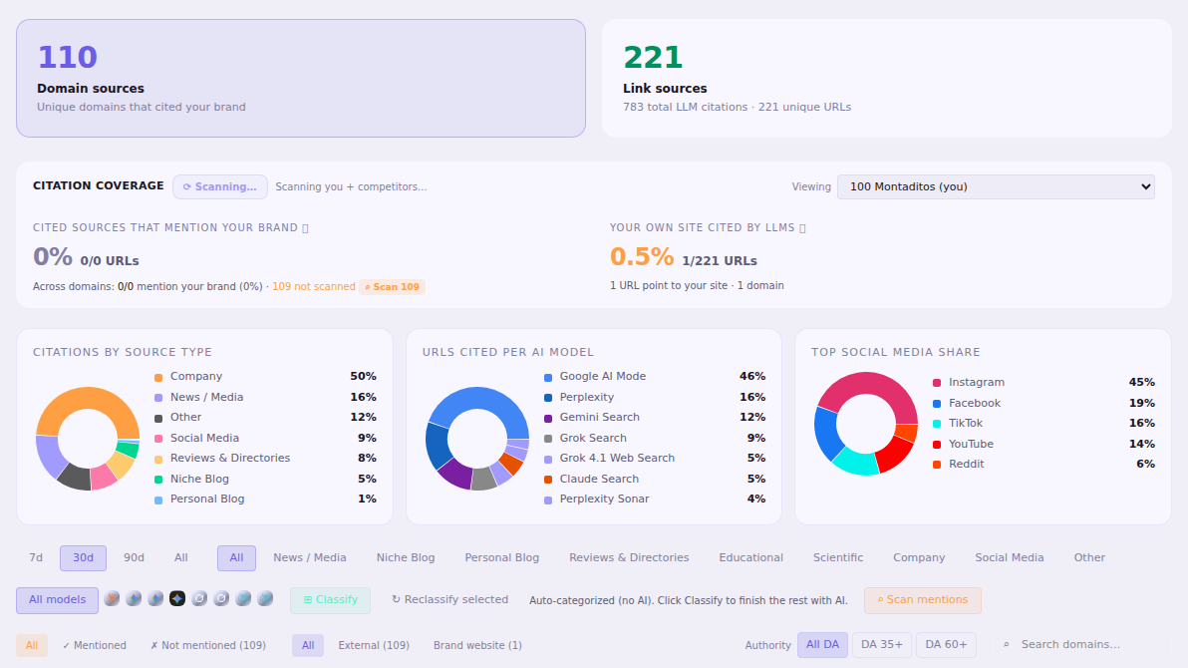
Task: Toggle the Not mentioned (109) filter
Action: [x=207, y=645]
